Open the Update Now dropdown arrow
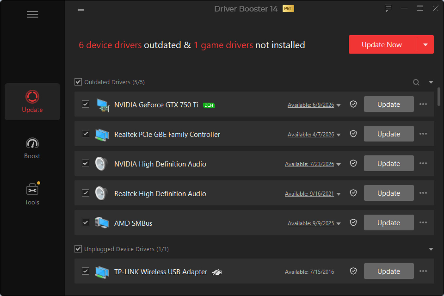The height and width of the screenshot is (296, 444). click(425, 44)
